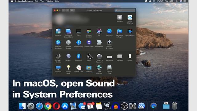Open Bluetooth preferences

pos(79,57)
